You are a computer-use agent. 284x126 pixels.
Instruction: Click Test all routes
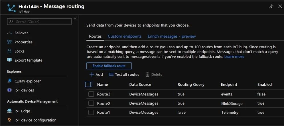pyautogui.click(x=124, y=75)
